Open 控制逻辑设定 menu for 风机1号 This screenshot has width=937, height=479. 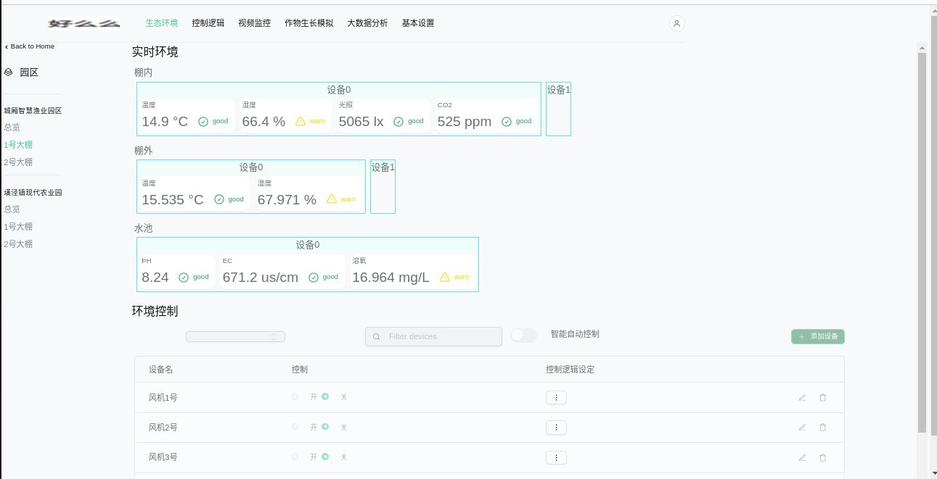[556, 397]
